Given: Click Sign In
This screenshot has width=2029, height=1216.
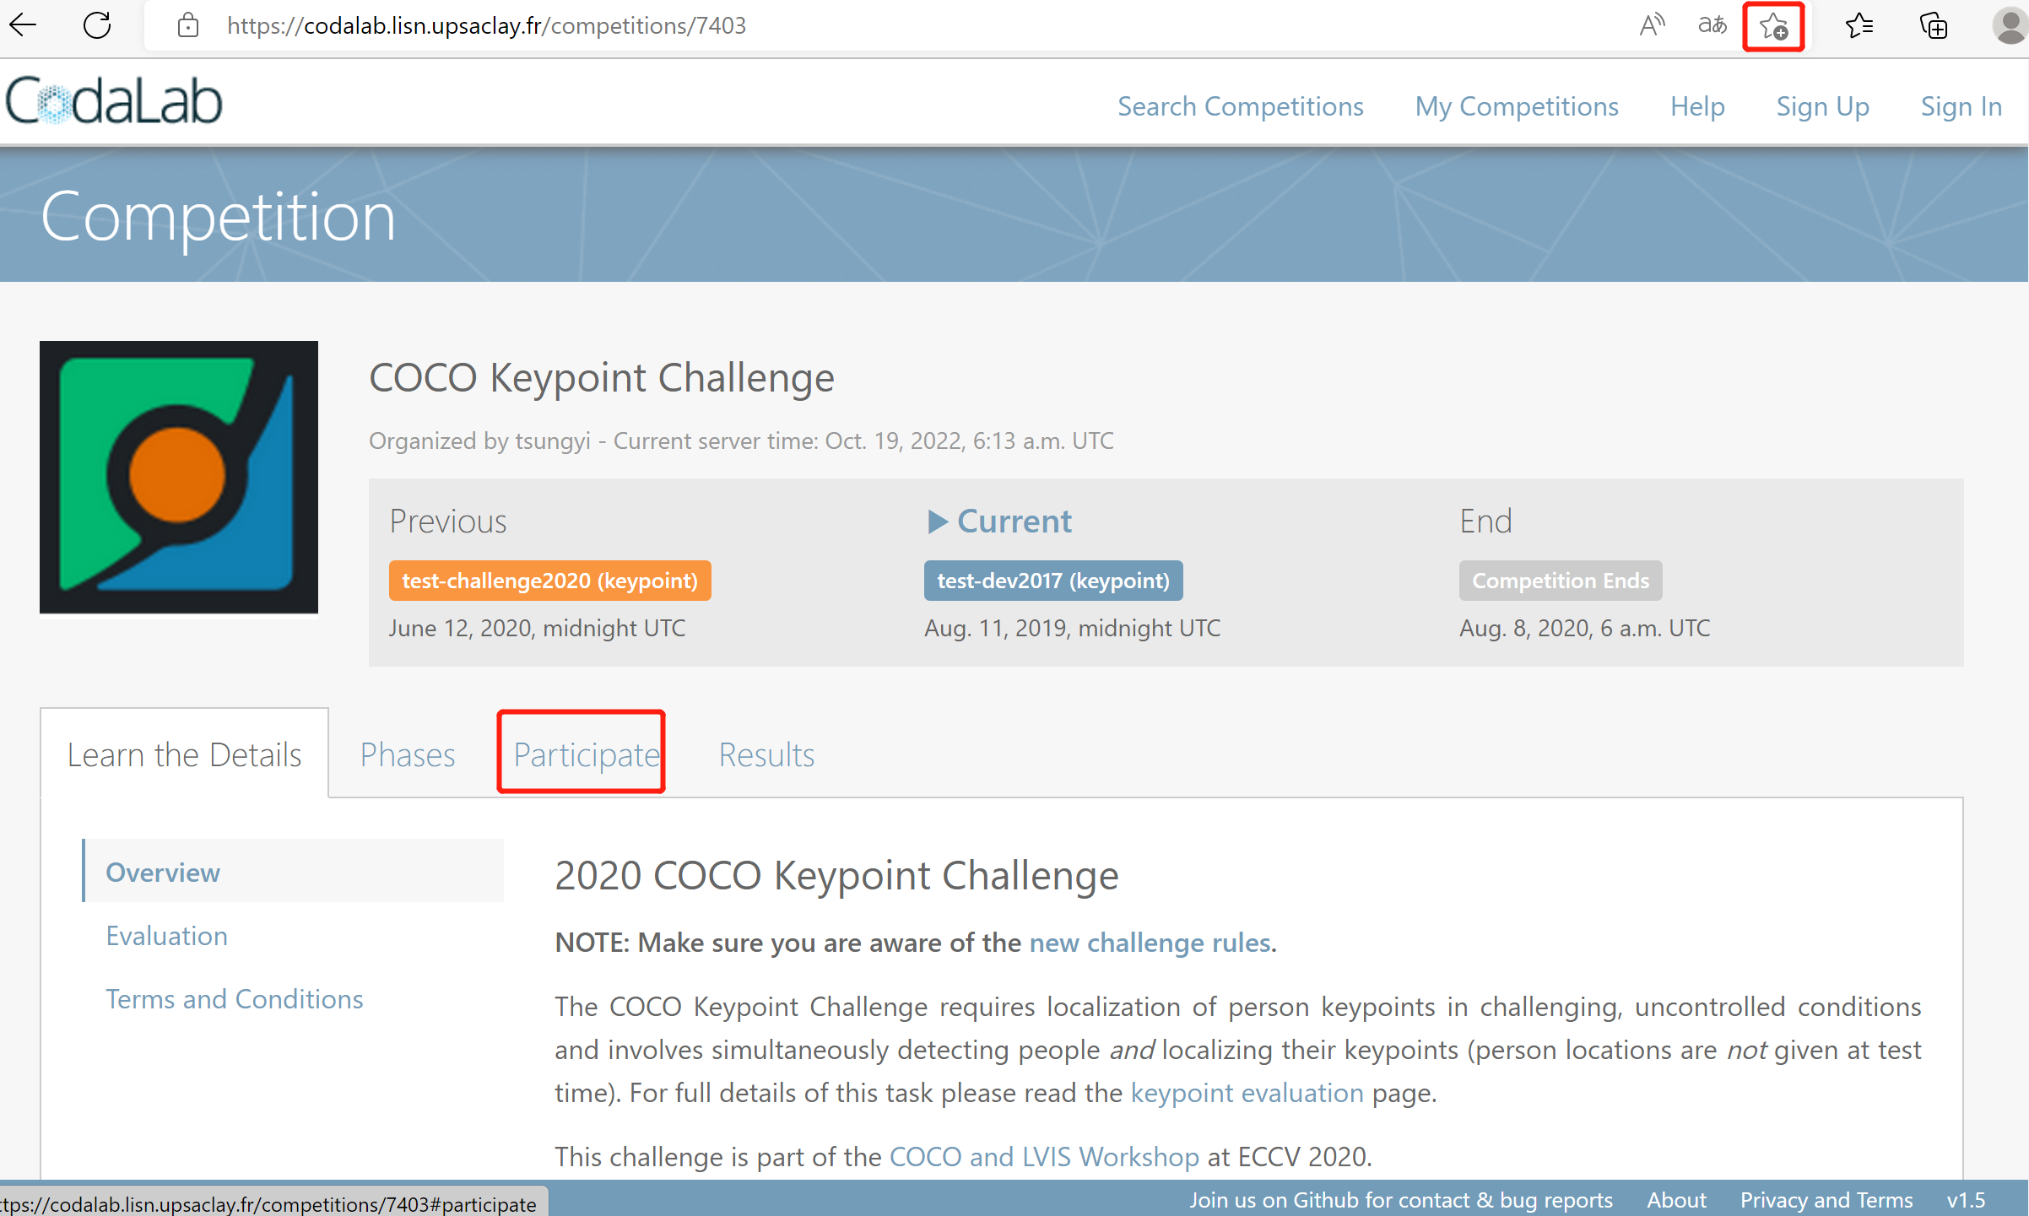Looking at the screenshot, I should tap(1961, 106).
